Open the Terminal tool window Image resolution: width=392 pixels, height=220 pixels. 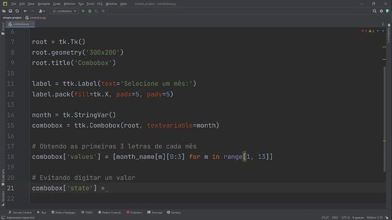click(154, 213)
